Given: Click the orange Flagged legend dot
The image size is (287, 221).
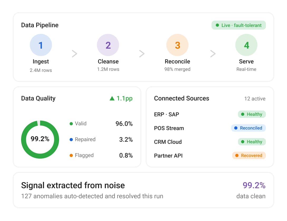Looking at the screenshot, I should click(71, 155).
